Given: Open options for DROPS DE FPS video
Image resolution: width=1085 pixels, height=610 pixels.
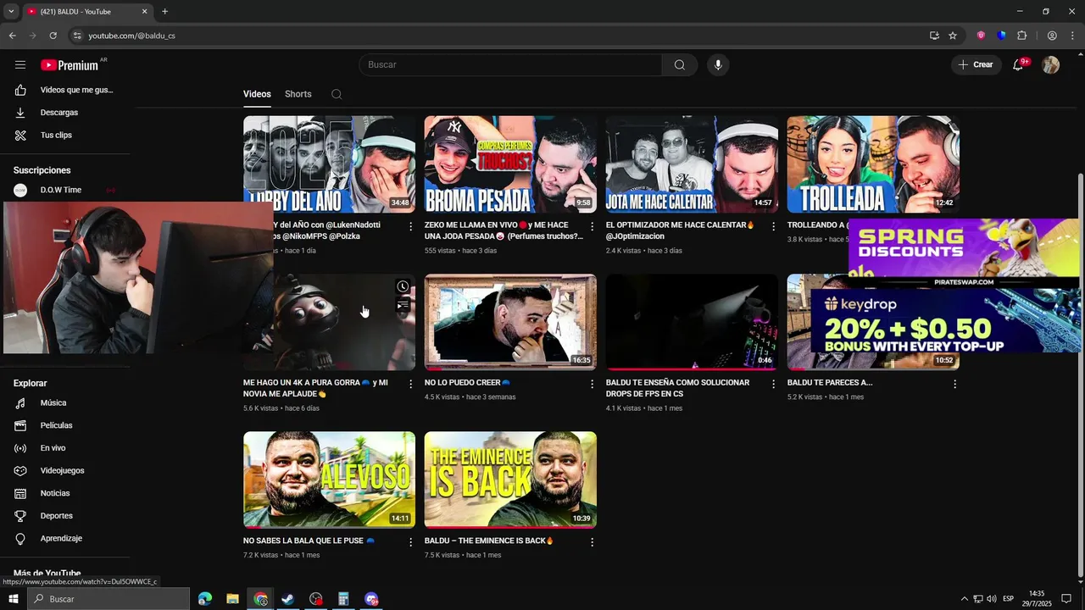Looking at the screenshot, I should (x=773, y=384).
